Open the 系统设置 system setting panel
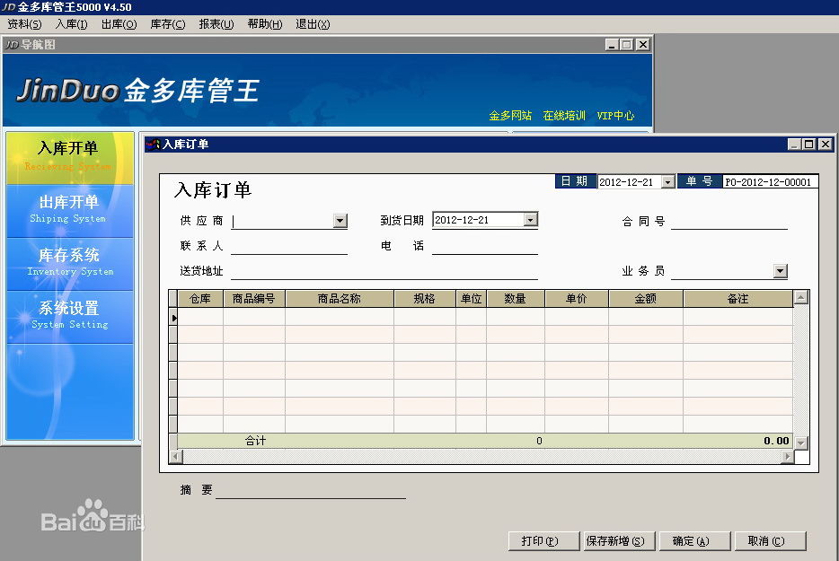 (68, 315)
